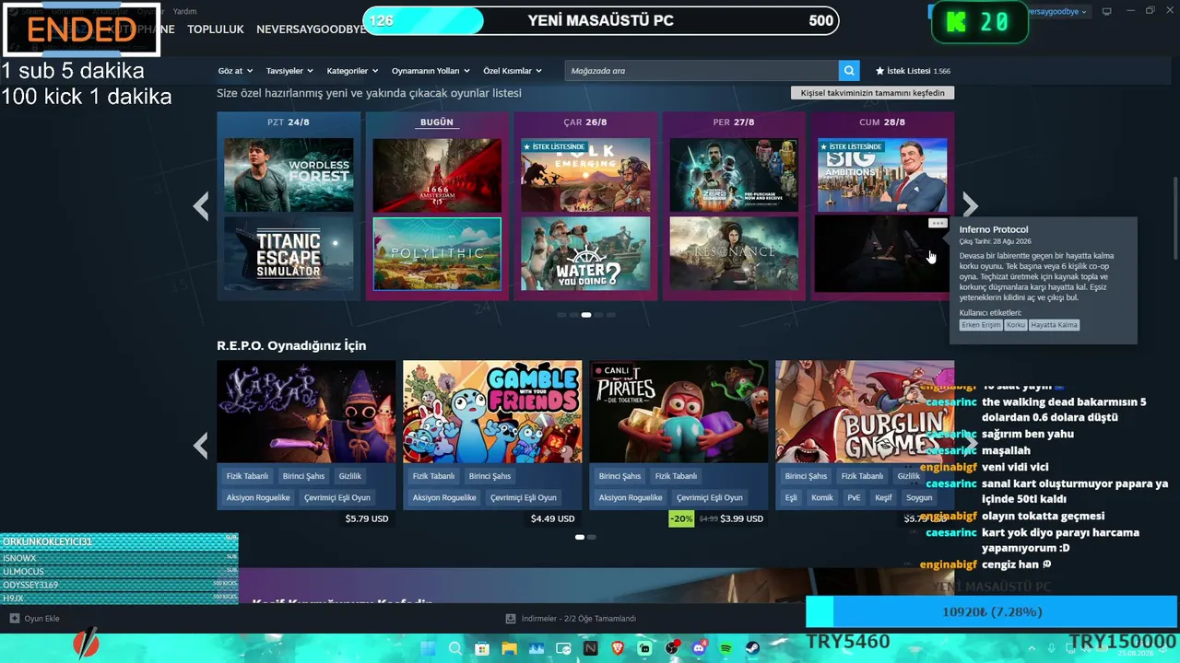The image size is (1180, 663).
Task: Open the Gamble With Your Friends thumbnail
Action: (492, 412)
